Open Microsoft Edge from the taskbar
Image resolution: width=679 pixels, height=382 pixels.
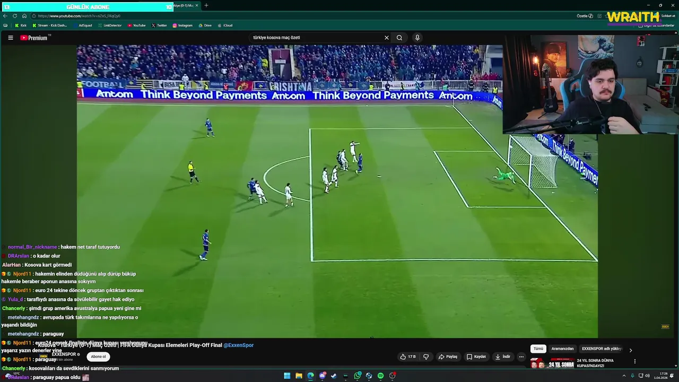tap(310, 376)
